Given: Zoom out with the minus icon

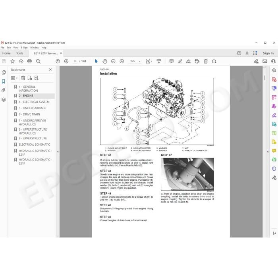Looking at the screenshot, I should [113, 61].
